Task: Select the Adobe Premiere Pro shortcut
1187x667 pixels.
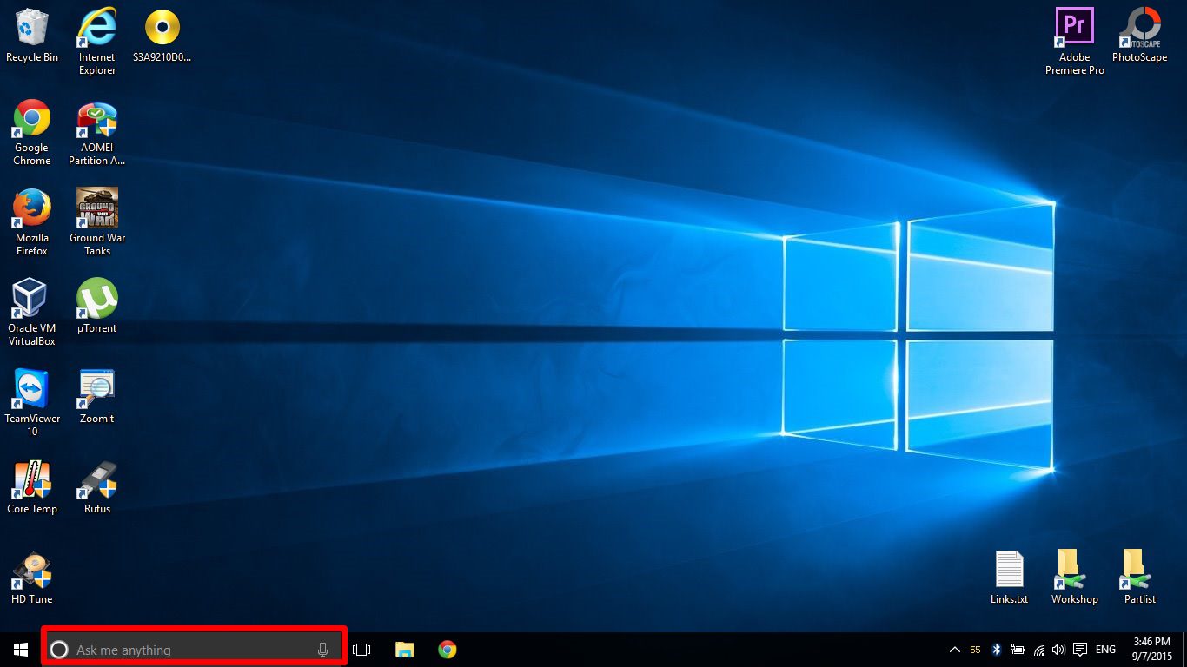Action: click(1075, 42)
